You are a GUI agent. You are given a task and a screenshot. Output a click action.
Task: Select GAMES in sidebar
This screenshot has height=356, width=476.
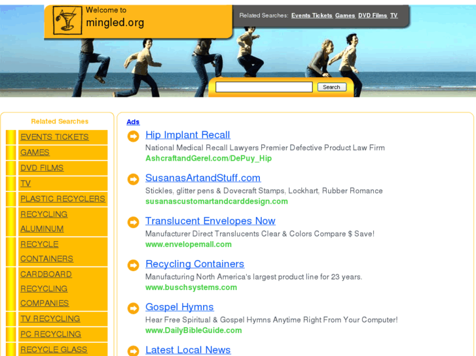[35, 152]
